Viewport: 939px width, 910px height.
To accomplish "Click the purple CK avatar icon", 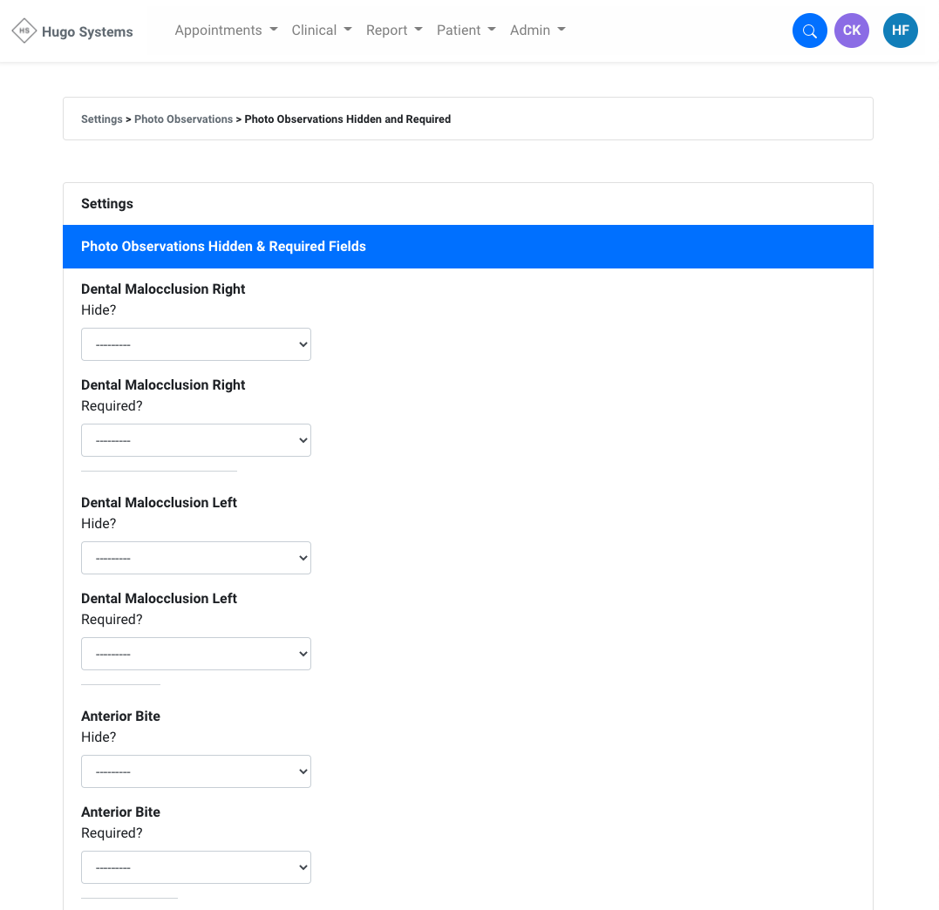I will (x=851, y=31).
